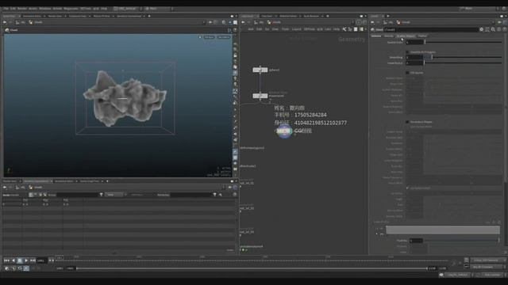The image size is (508, 285).
Task: Switch to the Composite View pane tab
Action: click(x=78, y=16)
